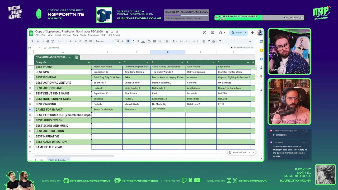Open the zoom level dropdown

(61, 41)
